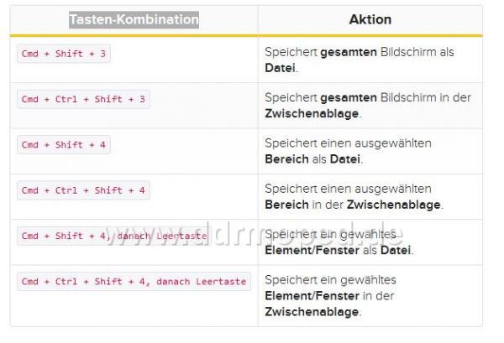
Task: Click the Cmd + Shift + 4 code box
Action: coord(64,145)
